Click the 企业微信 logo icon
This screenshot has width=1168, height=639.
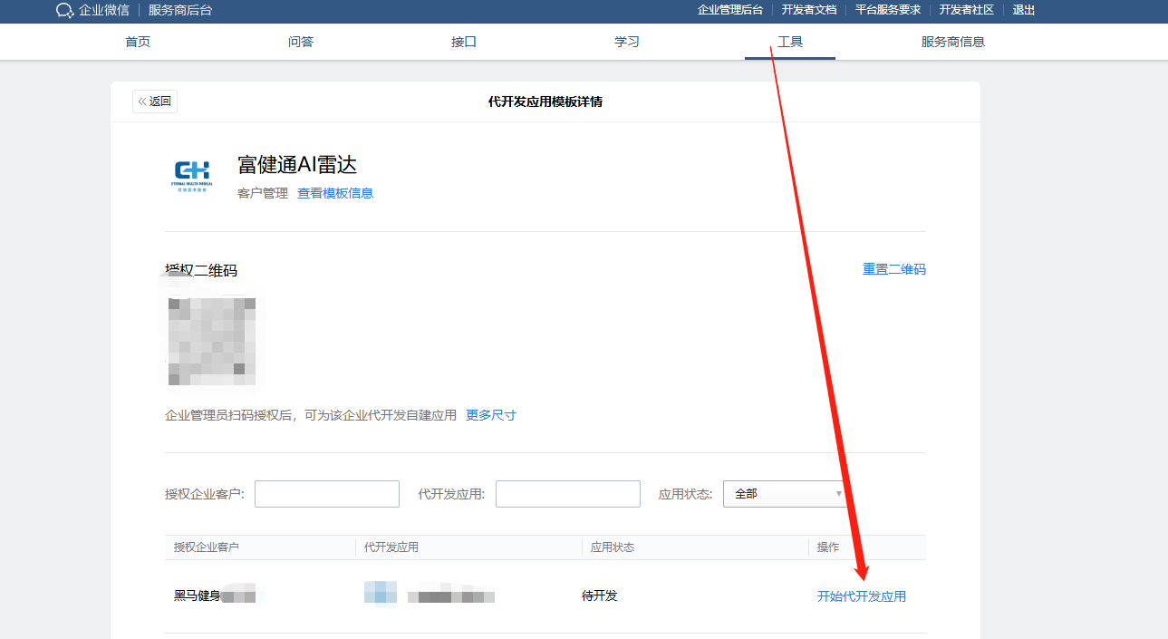[64, 11]
